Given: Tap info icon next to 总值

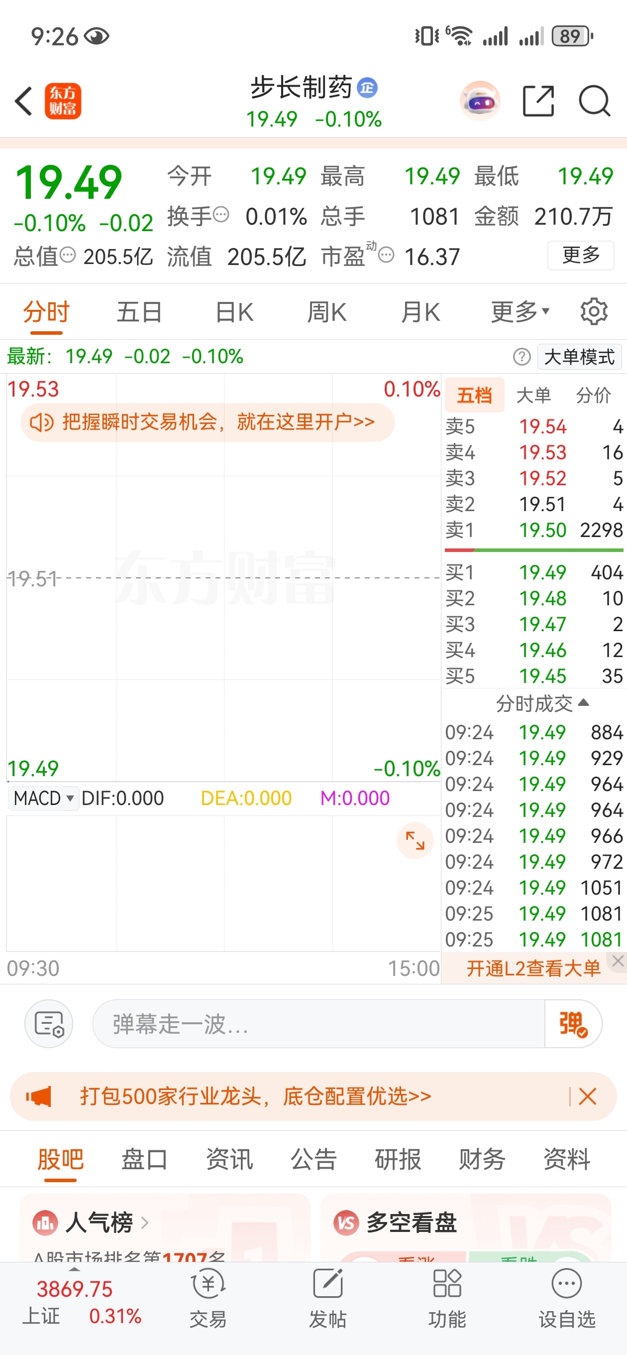Looking at the screenshot, I should click(67, 255).
